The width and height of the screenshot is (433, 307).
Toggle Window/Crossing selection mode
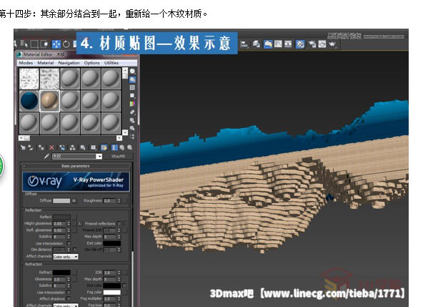click(44, 44)
